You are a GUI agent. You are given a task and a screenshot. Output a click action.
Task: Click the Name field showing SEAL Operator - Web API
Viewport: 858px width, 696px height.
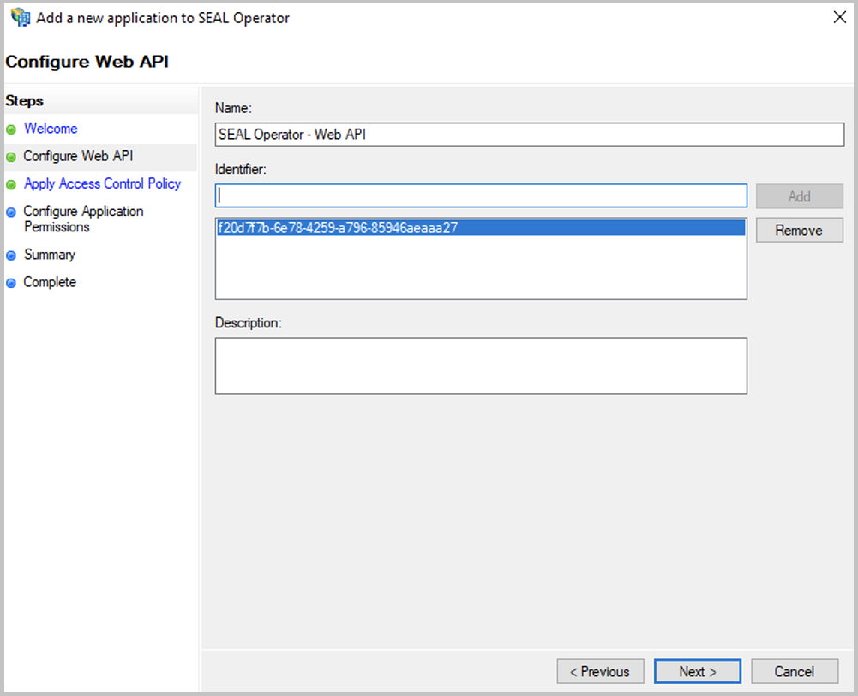pos(528,135)
